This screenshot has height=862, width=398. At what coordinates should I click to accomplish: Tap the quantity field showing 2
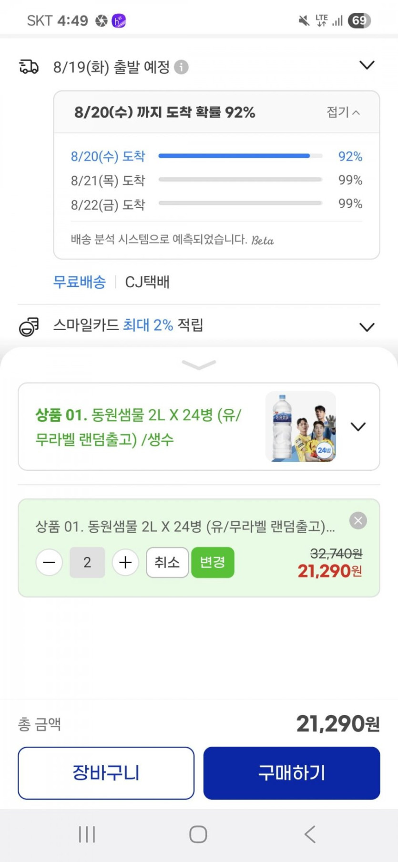click(87, 562)
